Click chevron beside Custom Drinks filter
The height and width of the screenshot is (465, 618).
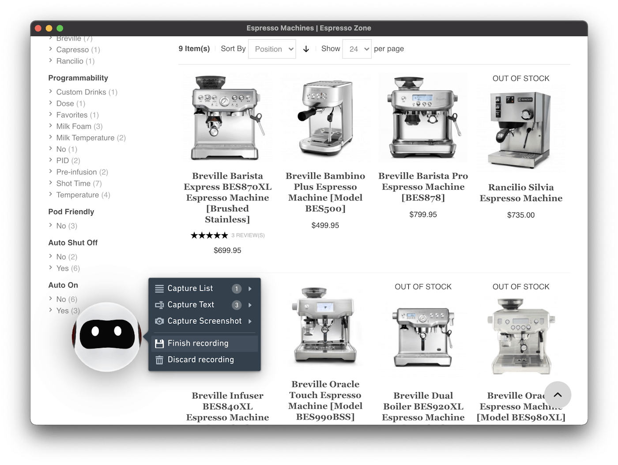pos(50,91)
